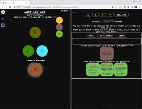The image size is (142, 109).
Task: Click the cyan info icon in the sidebar
Action: pos(3,18)
